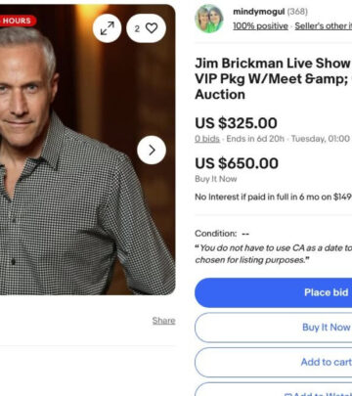Click the Place bid button
Viewport: 352px width, 396px height.
coord(273,292)
